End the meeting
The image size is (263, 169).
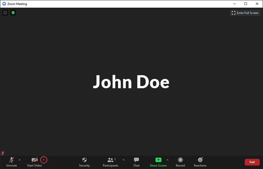pyautogui.click(x=252, y=162)
